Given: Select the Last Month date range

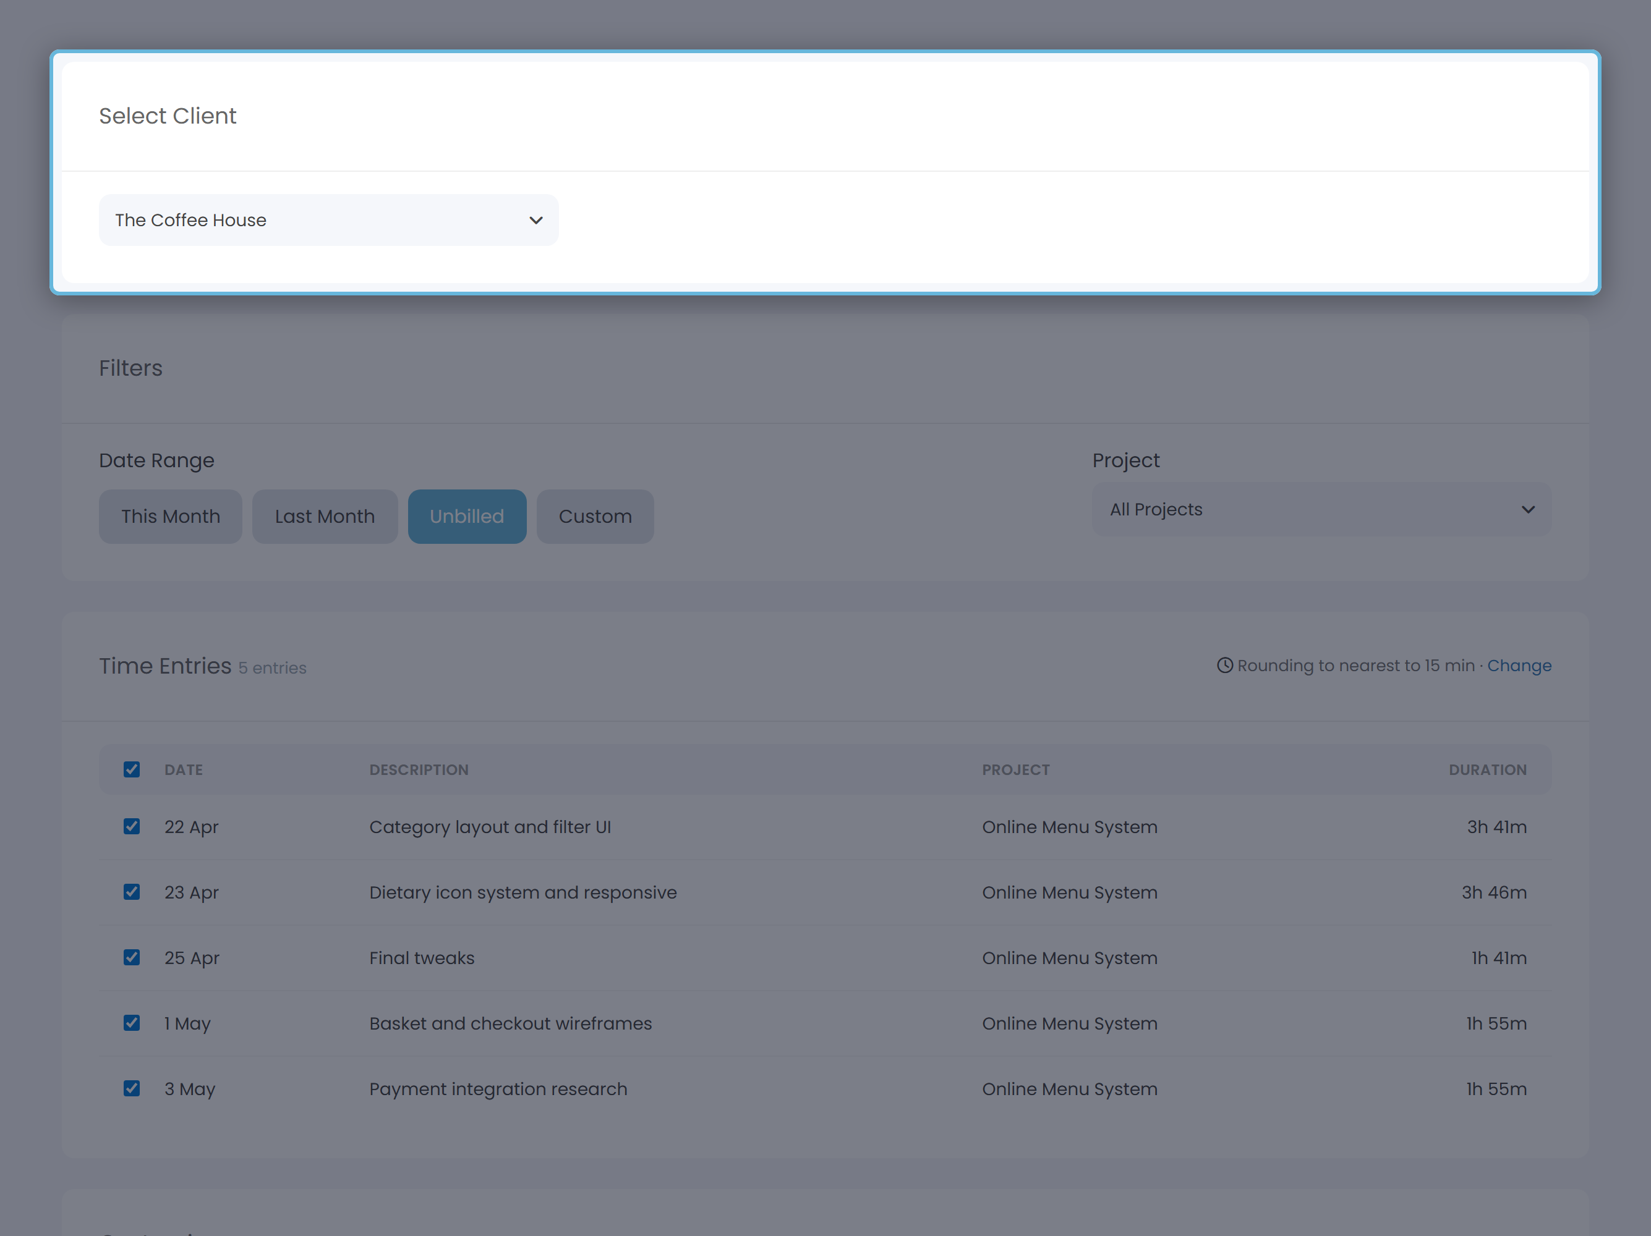Looking at the screenshot, I should (325, 516).
